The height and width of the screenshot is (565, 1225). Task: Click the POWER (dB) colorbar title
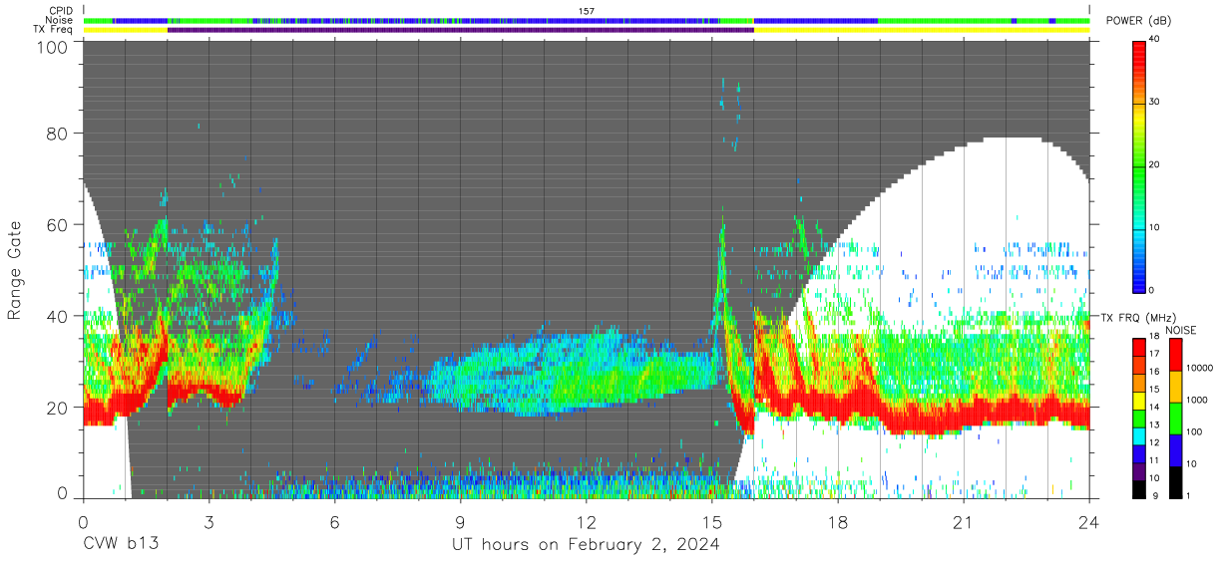(x=1138, y=21)
